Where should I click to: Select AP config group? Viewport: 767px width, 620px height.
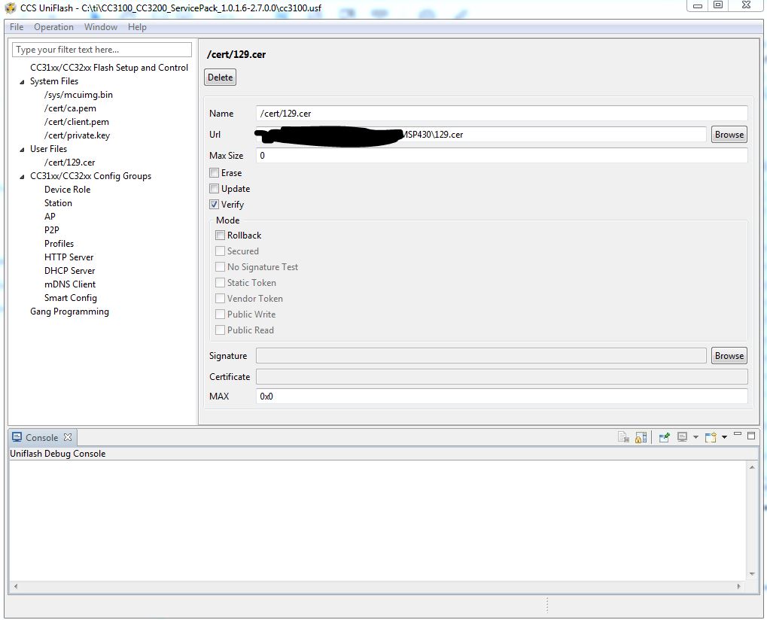(x=50, y=217)
